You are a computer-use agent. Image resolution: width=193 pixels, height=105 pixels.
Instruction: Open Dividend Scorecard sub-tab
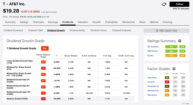pos(13,30)
